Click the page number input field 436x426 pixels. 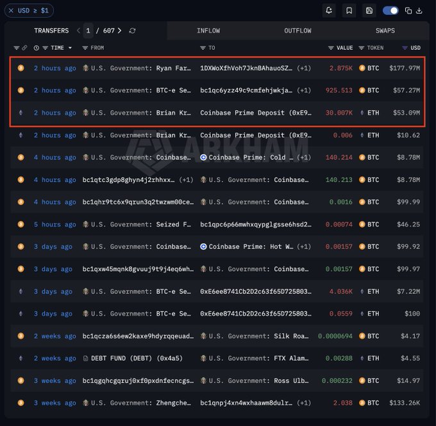click(x=88, y=31)
